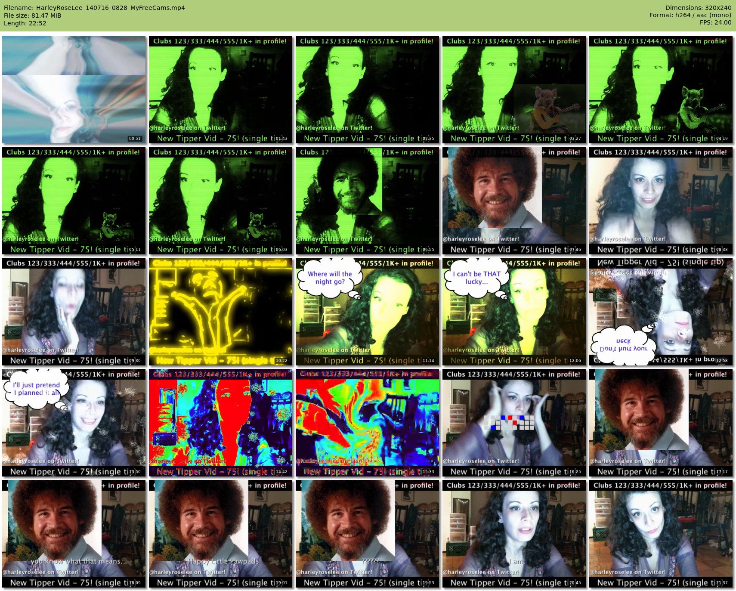Click the thumbnail captioned '??????' at 19:53

(367, 534)
